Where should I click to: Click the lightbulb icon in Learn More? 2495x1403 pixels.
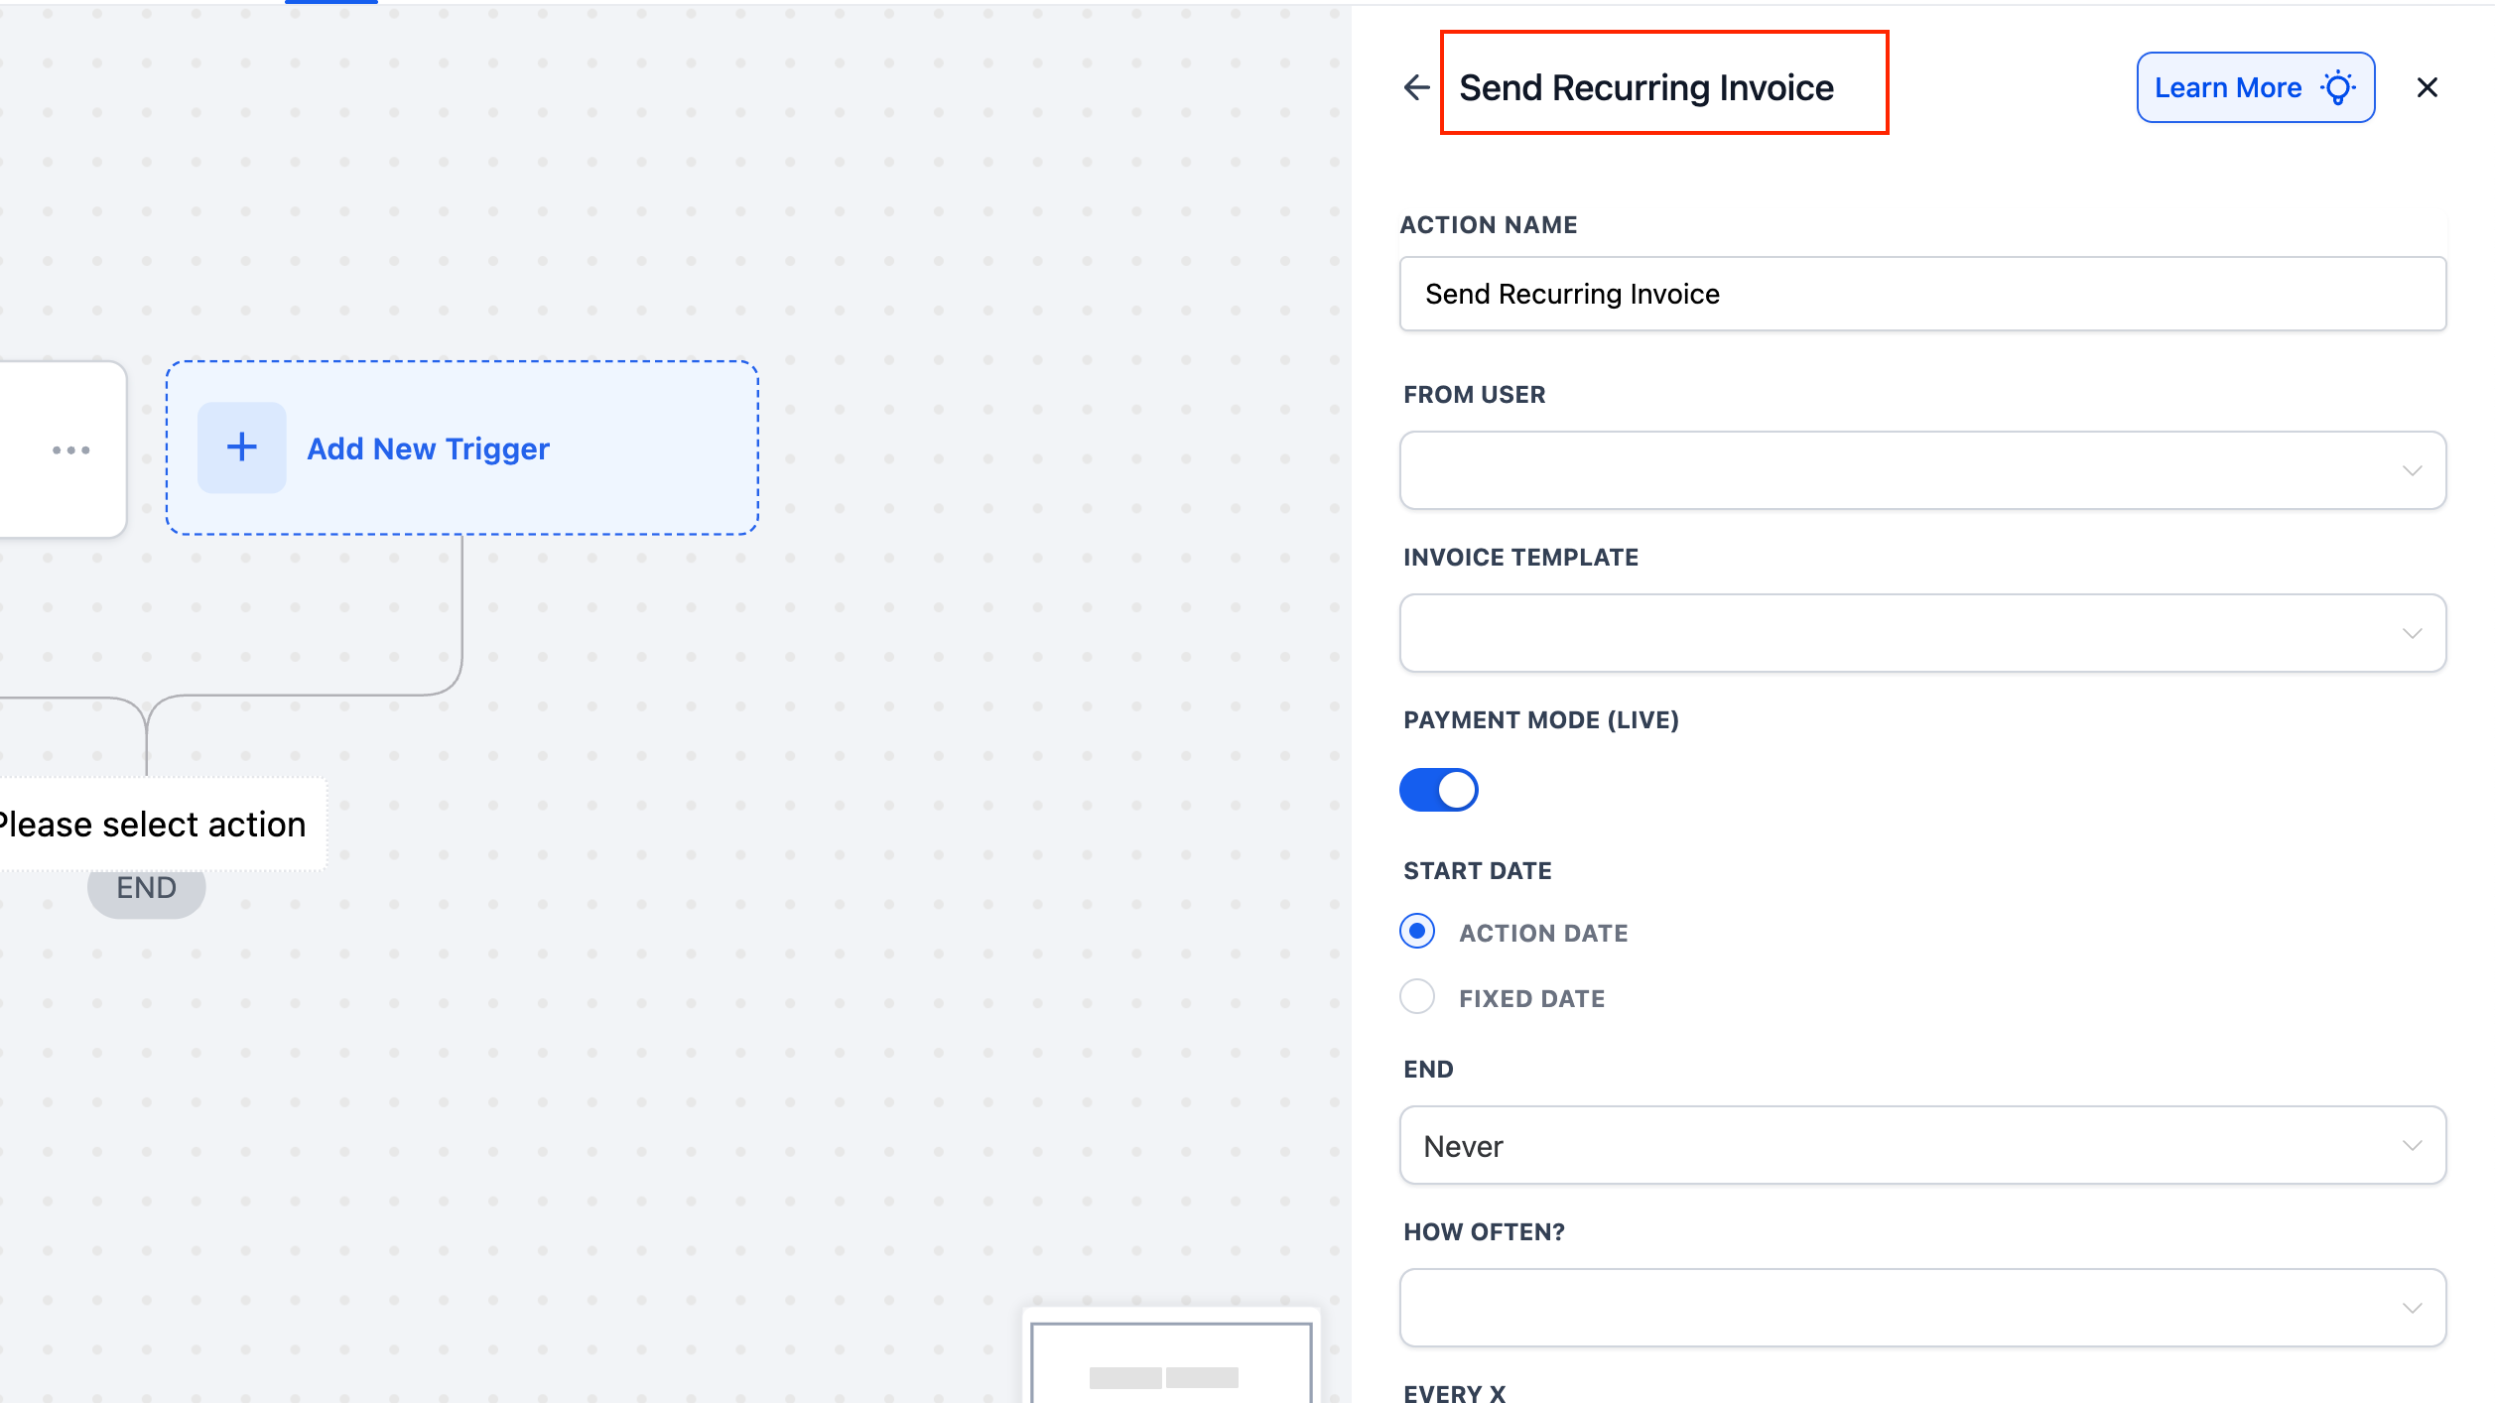pos(2338,87)
